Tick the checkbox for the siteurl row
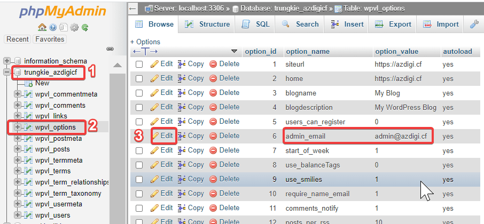The height and width of the screenshot is (224, 484). [x=139, y=64]
